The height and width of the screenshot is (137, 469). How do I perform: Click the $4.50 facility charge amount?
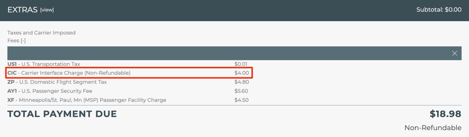[x=242, y=100]
